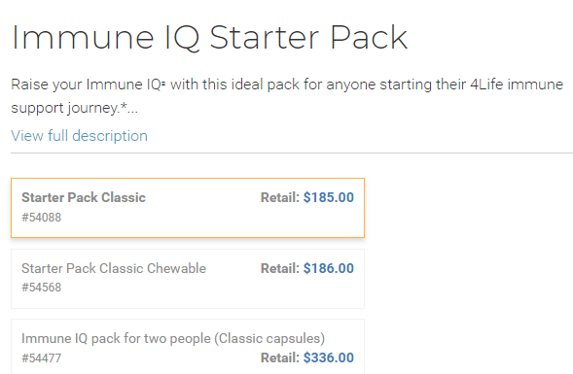Select Immune IQ pack for two people
Image resolution: width=573 pixels, height=374 pixels.
coord(188,347)
